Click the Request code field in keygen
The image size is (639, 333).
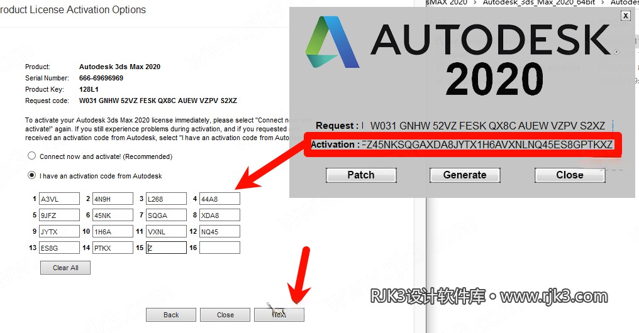[x=487, y=126]
